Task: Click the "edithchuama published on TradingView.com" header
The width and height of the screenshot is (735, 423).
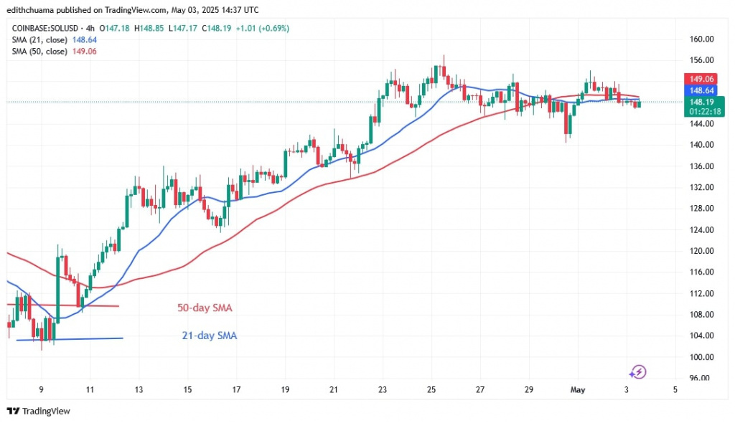Action: 134,10
